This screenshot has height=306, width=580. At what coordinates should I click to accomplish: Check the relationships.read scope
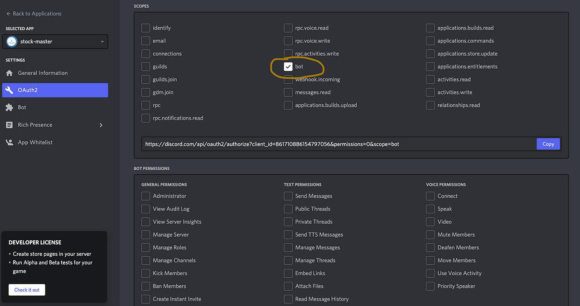pyautogui.click(x=430, y=105)
